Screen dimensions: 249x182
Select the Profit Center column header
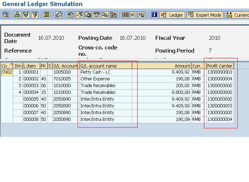pos(220,66)
